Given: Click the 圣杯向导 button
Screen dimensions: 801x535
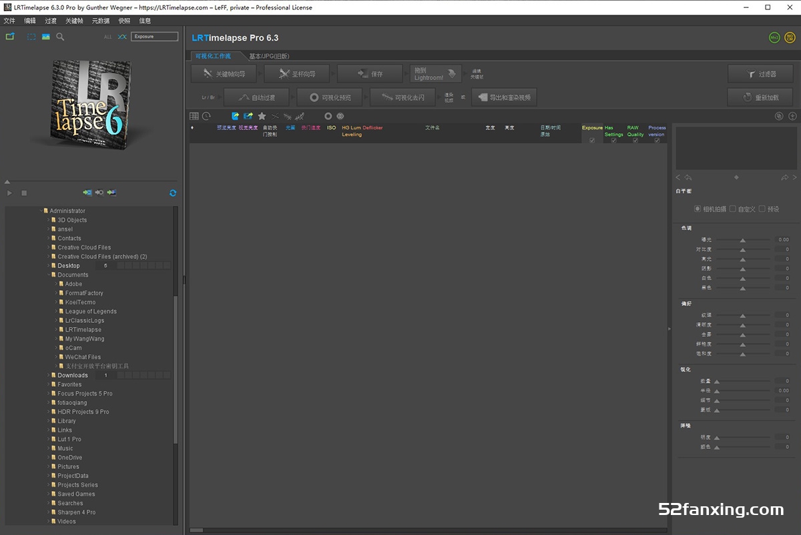Looking at the screenshot, I should [297, 73].
